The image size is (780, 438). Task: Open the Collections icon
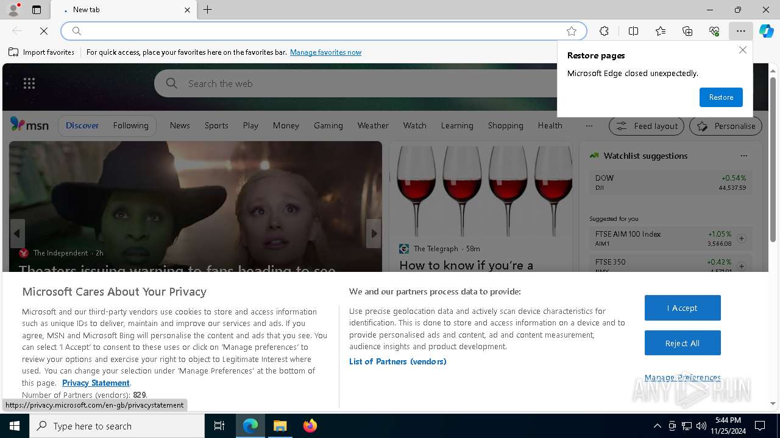point(687,31)
